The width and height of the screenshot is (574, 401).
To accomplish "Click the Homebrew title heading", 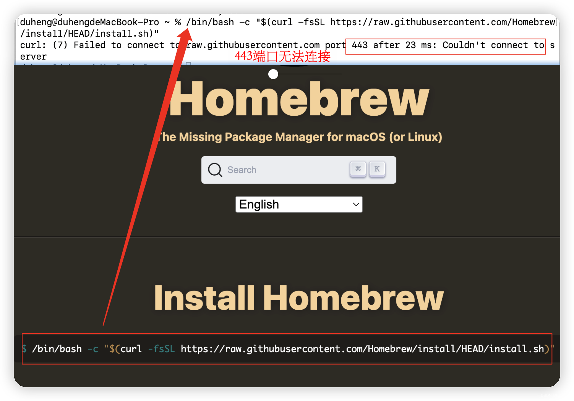I will [x=299, y=99].
